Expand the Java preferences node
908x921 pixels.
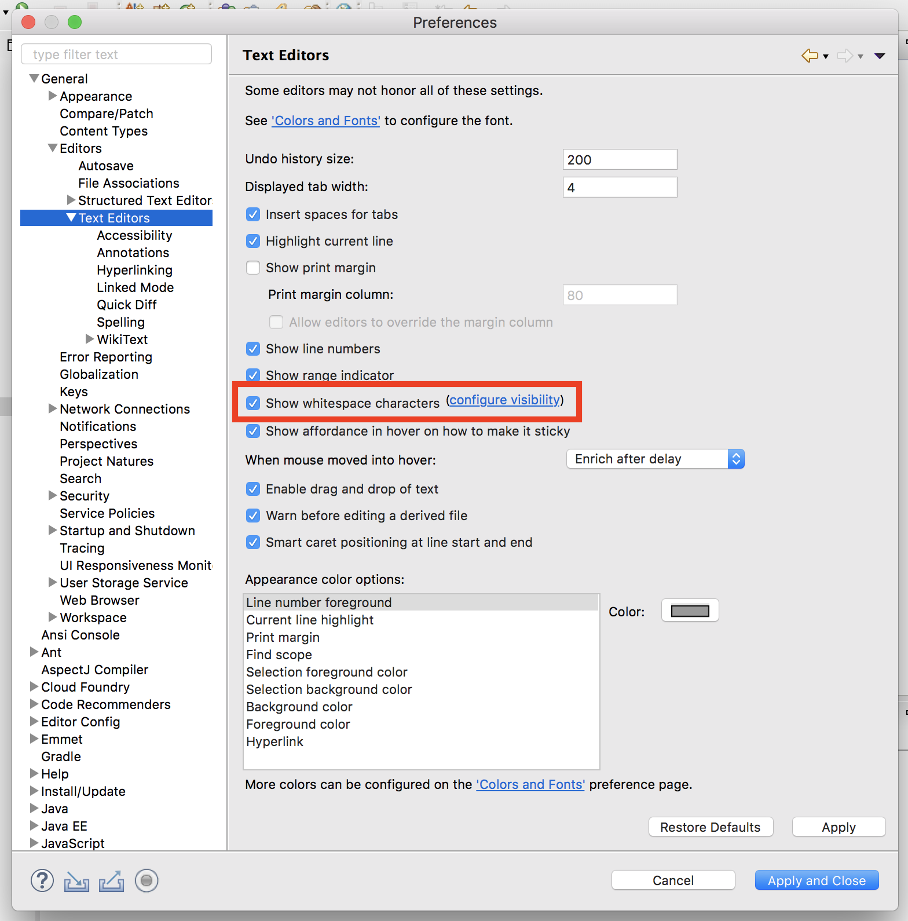pos(34,808)
